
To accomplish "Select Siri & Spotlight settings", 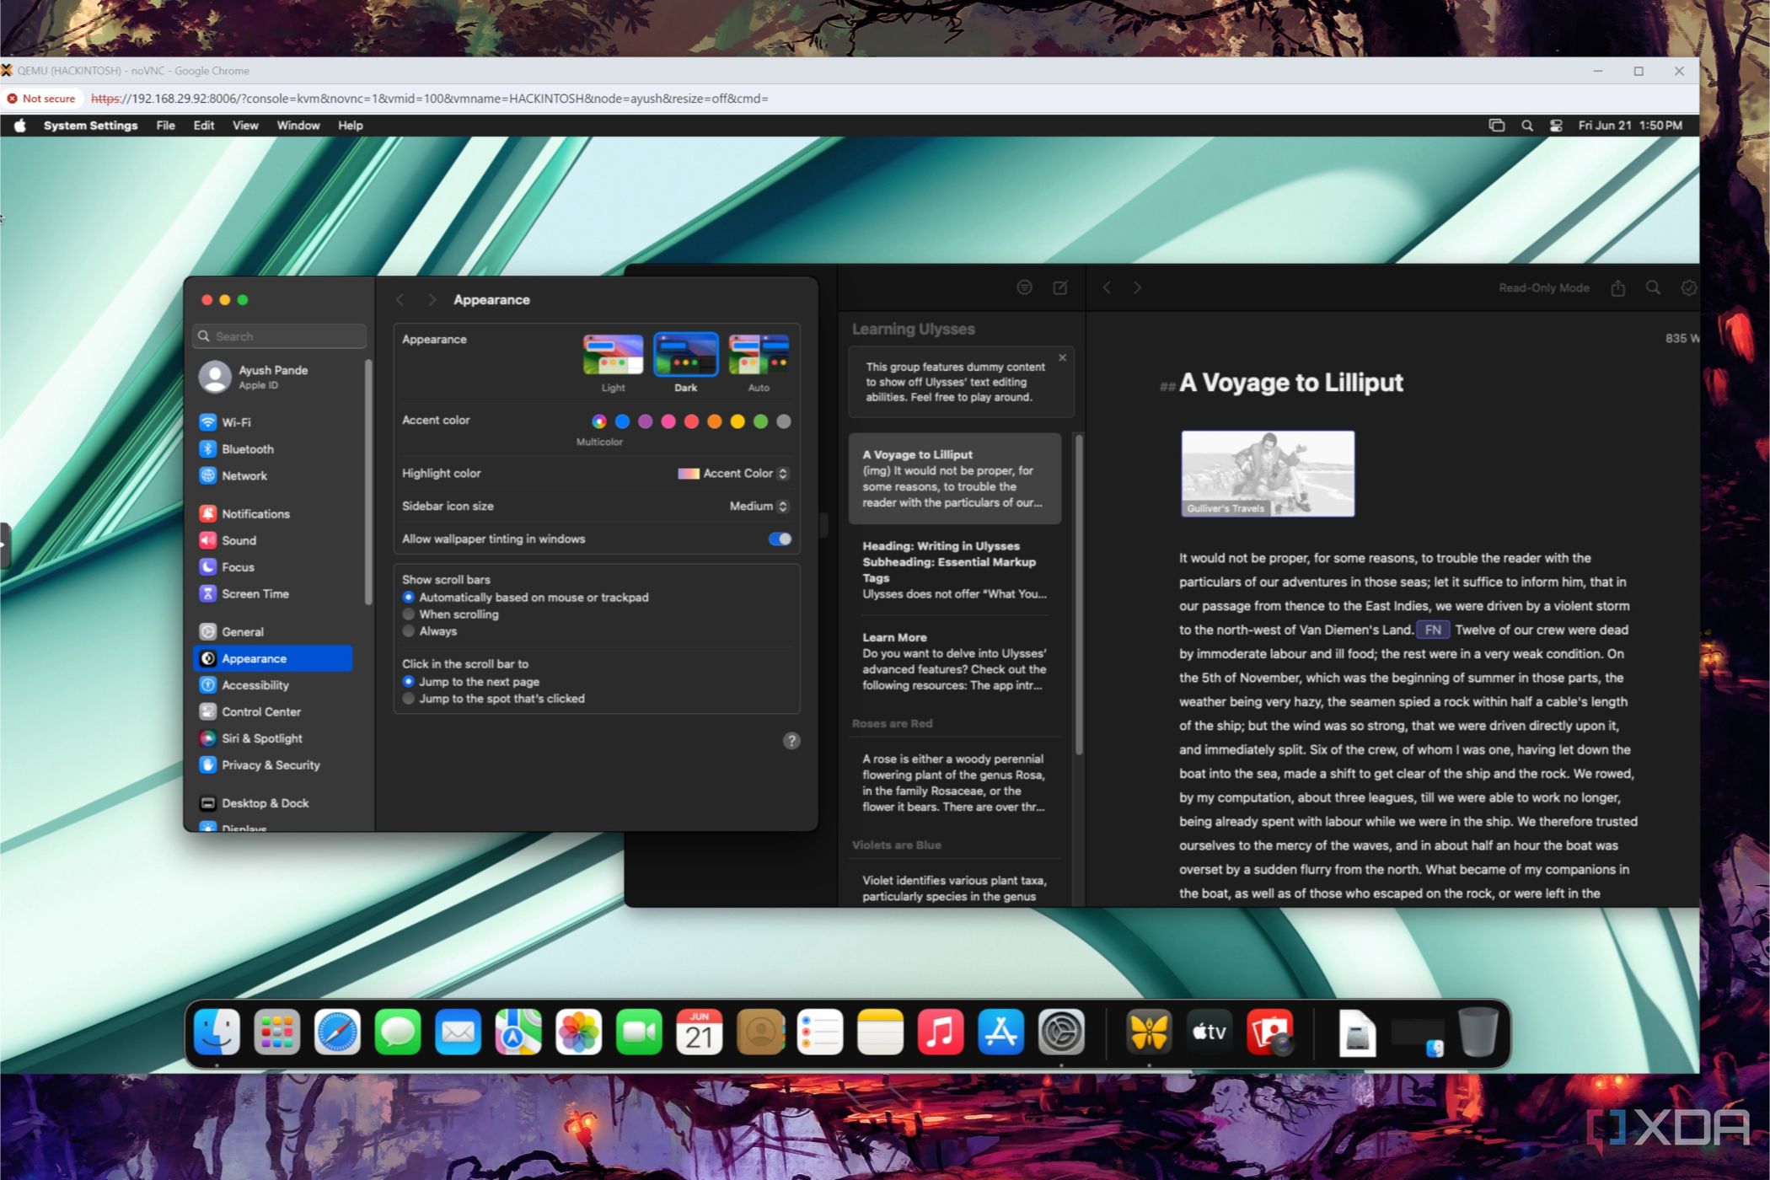I will [x=262, y=737].
